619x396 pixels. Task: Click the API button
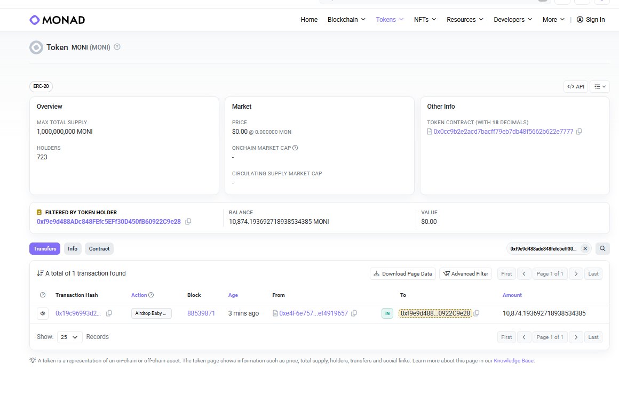point(576,86)
